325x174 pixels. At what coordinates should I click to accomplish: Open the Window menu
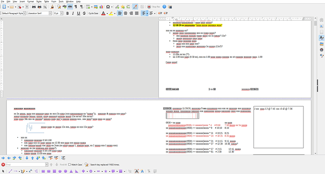(x=70, y=1)
